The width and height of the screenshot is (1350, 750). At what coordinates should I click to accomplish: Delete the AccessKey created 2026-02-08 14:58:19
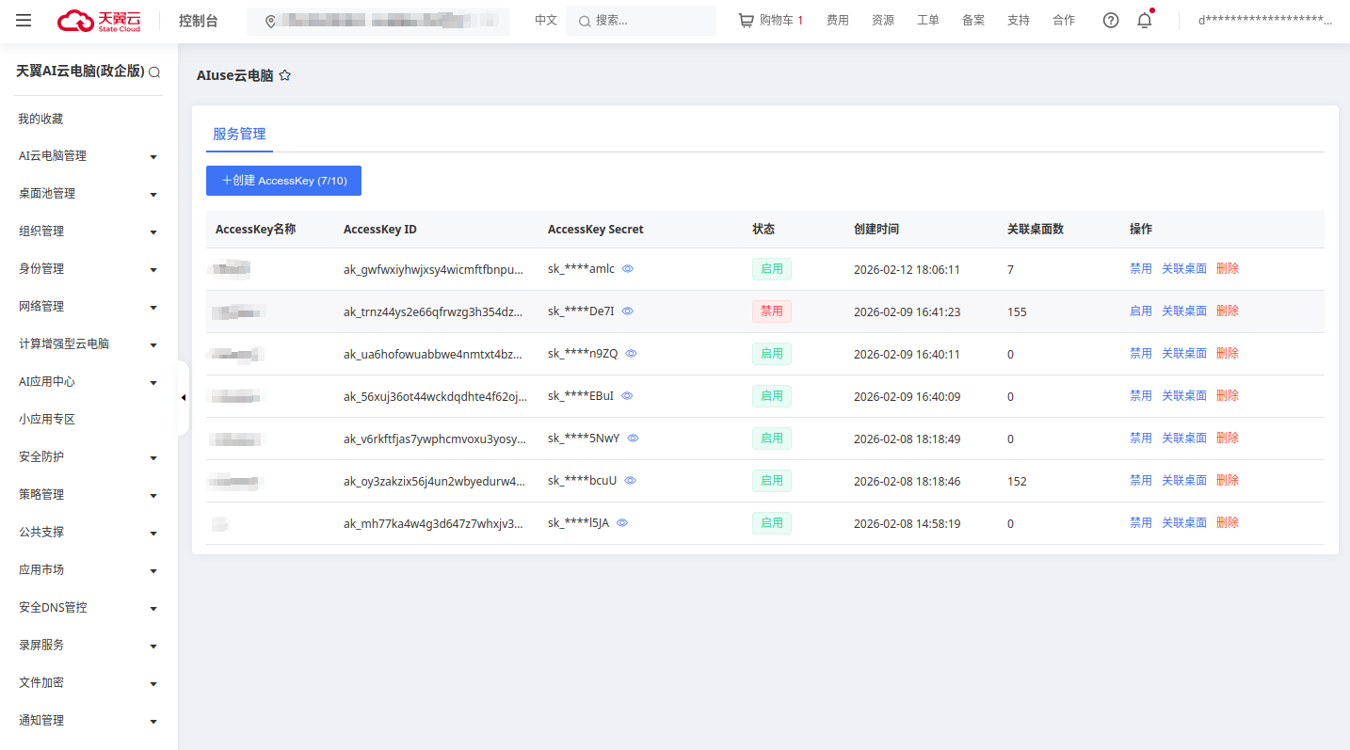point(1228,523)
